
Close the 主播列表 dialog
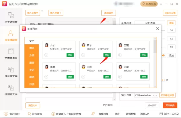(x=157, y=29)
